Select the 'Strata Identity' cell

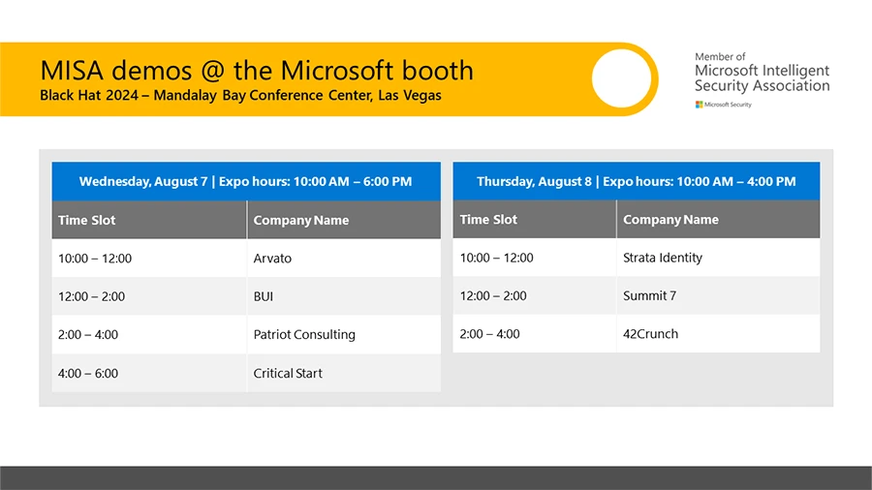click(x=718, y=258)
